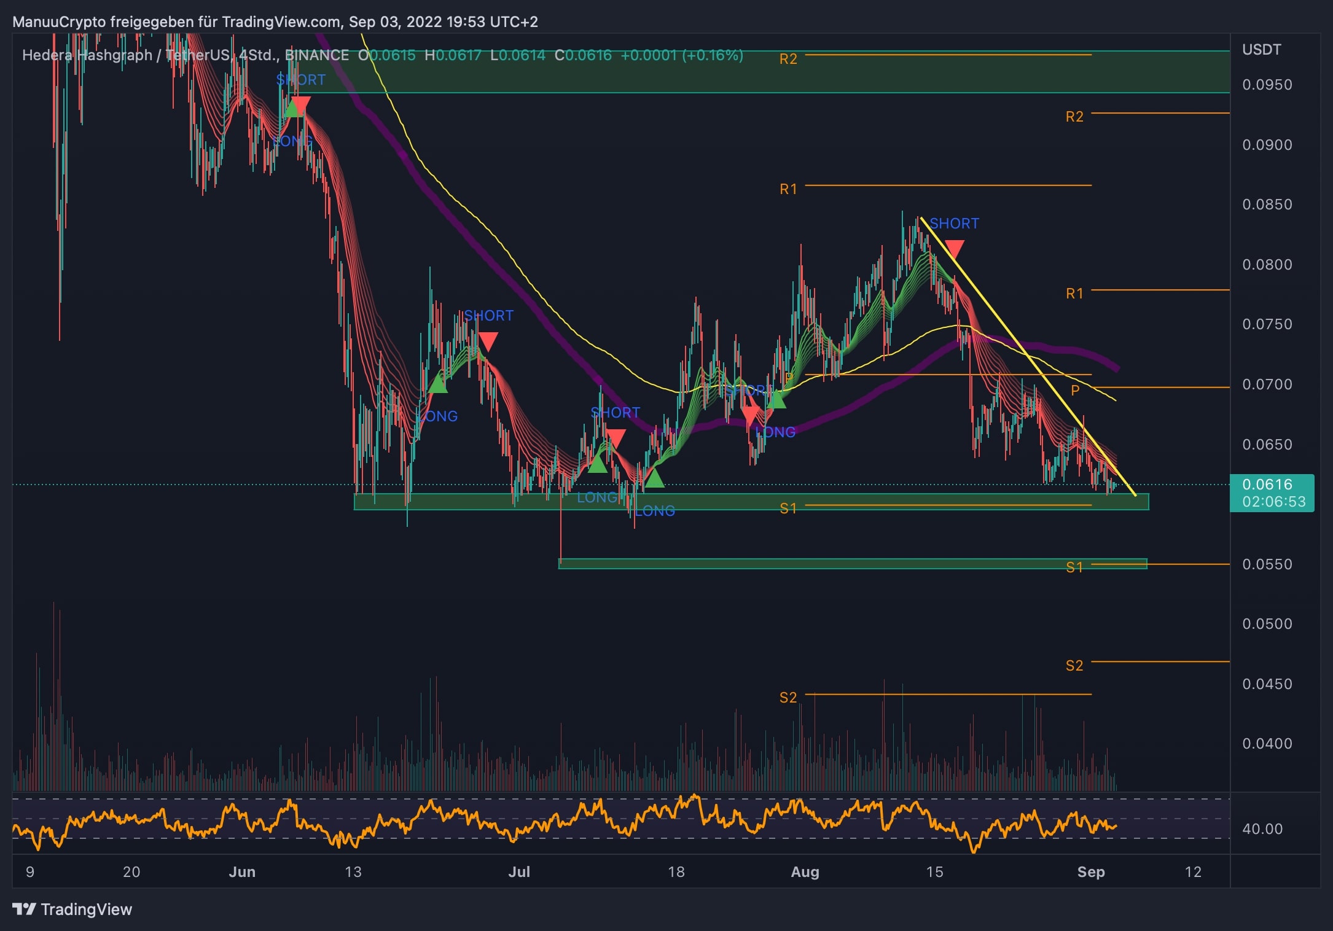
Task: Click the red triangle beside the early-June SHORT signal
Action: 302,105
